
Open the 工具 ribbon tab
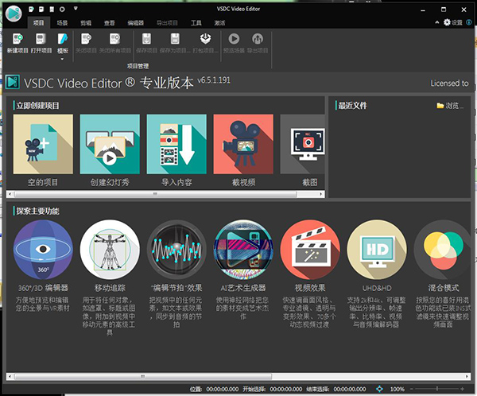(x=196, y=23)
